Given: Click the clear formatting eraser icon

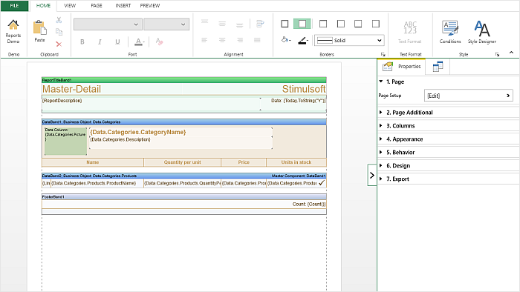Looking at the screenshot, I should (x=159, y=42).
